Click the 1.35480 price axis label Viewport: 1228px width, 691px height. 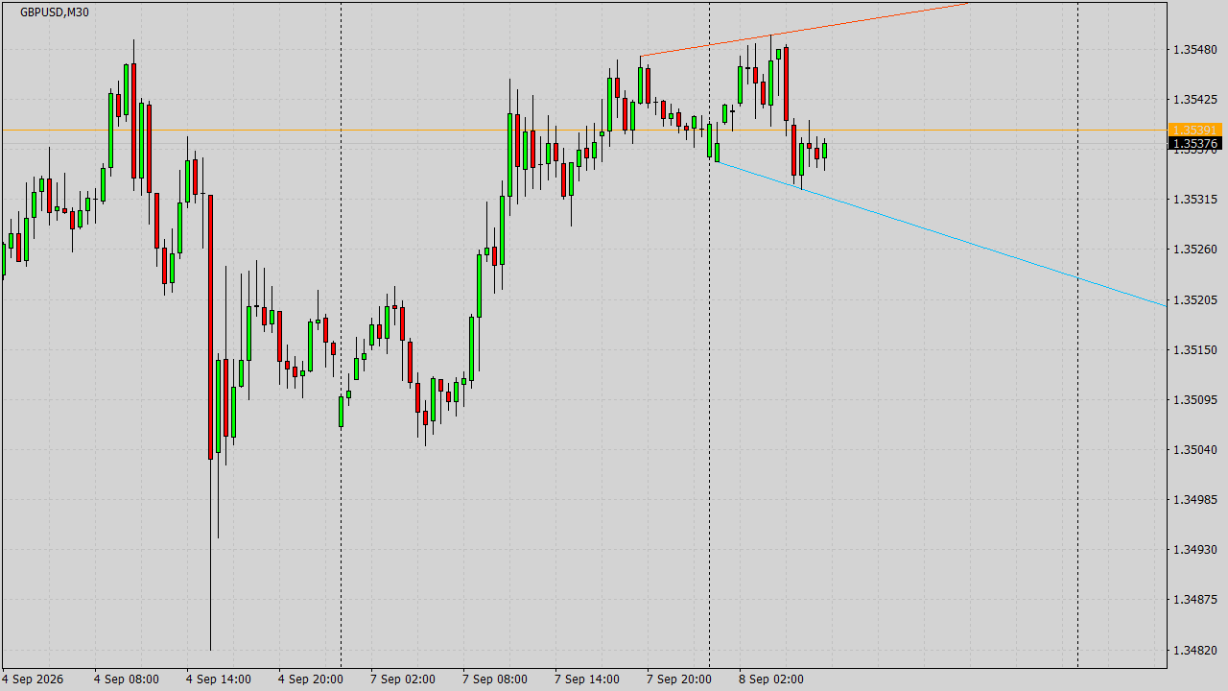[x=1194, y=50]
